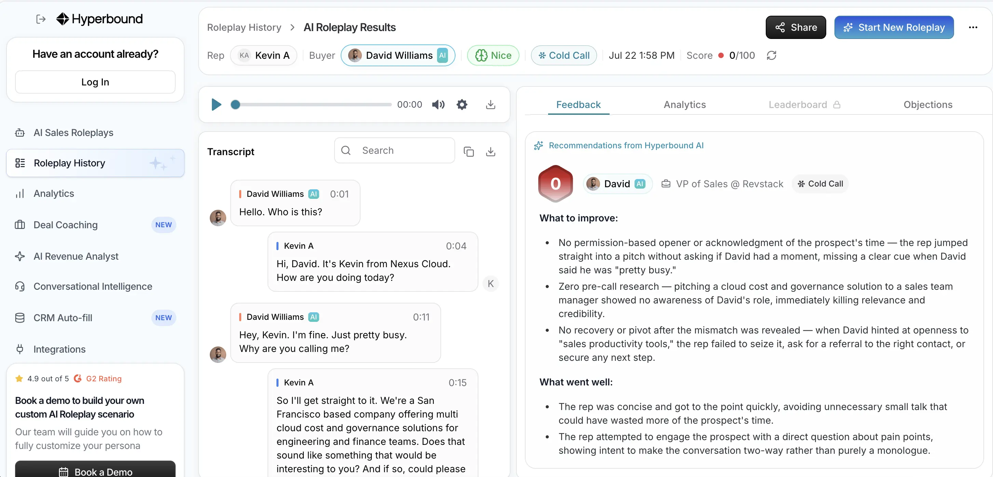Click the briefcase icon beside VP of Sales
993x477 pixels.
coord(666,183)
